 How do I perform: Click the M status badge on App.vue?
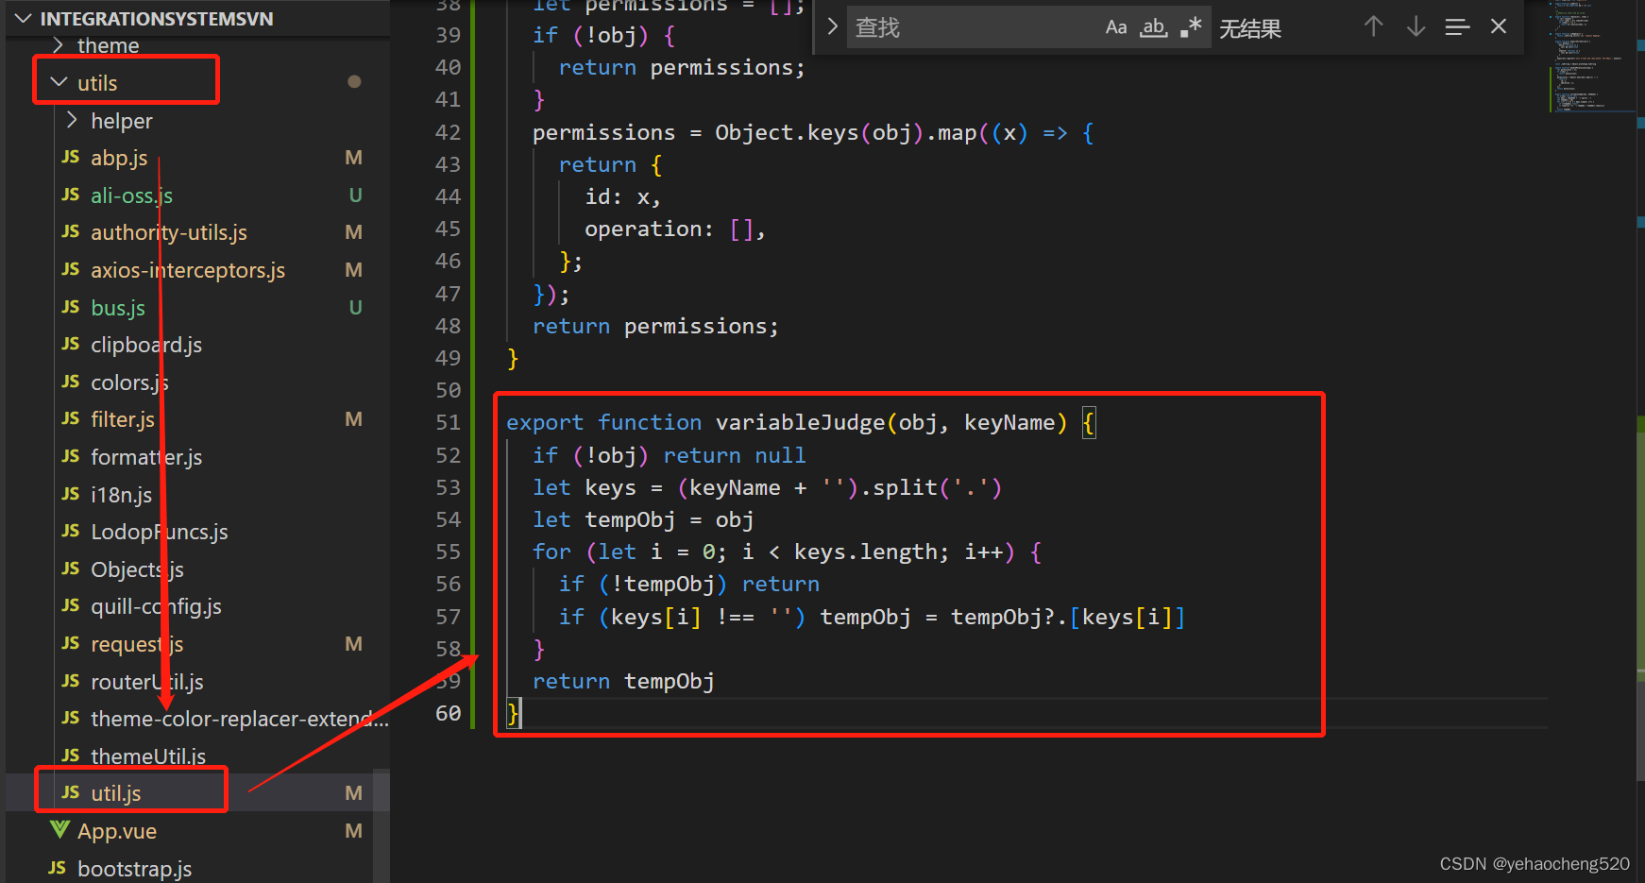(354, 831)
